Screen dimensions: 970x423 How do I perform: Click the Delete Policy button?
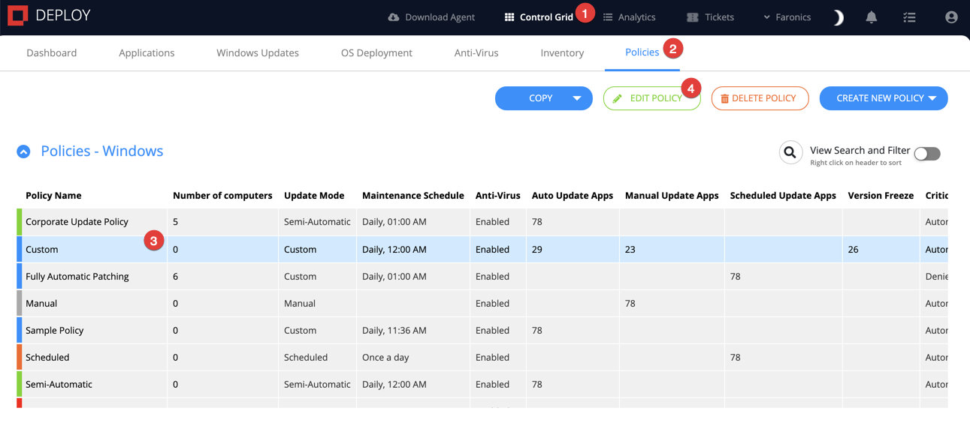760,98
